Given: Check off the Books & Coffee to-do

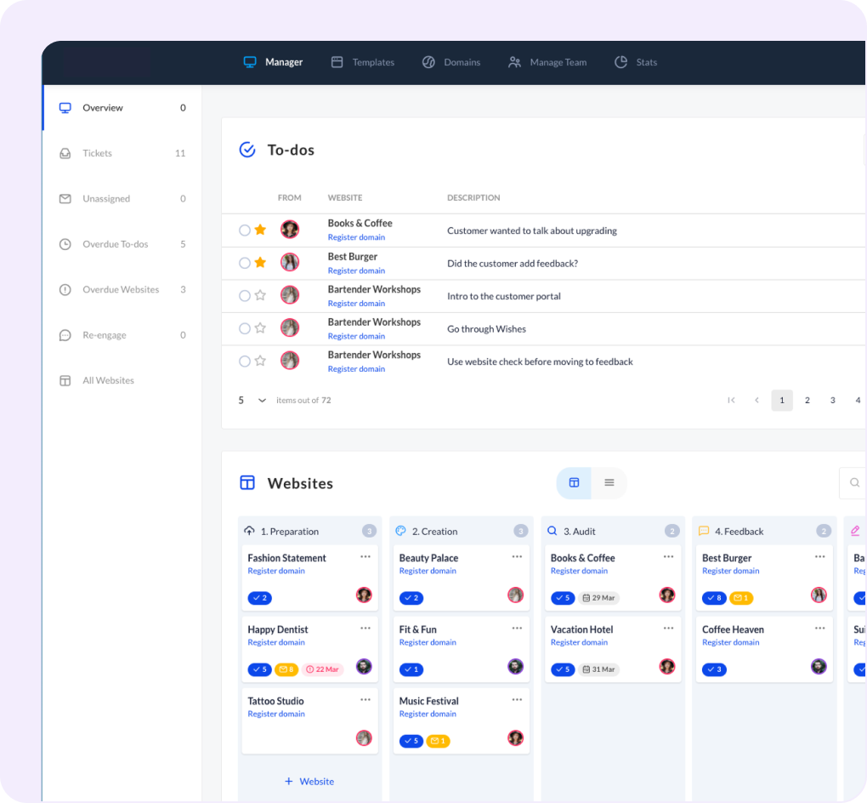Looking at the screenshot, I should pyautogui.click(x=244, y=230).
